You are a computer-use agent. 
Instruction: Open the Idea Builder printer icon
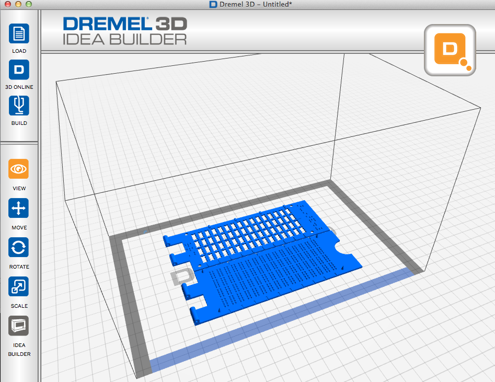(x=19, y=326)
